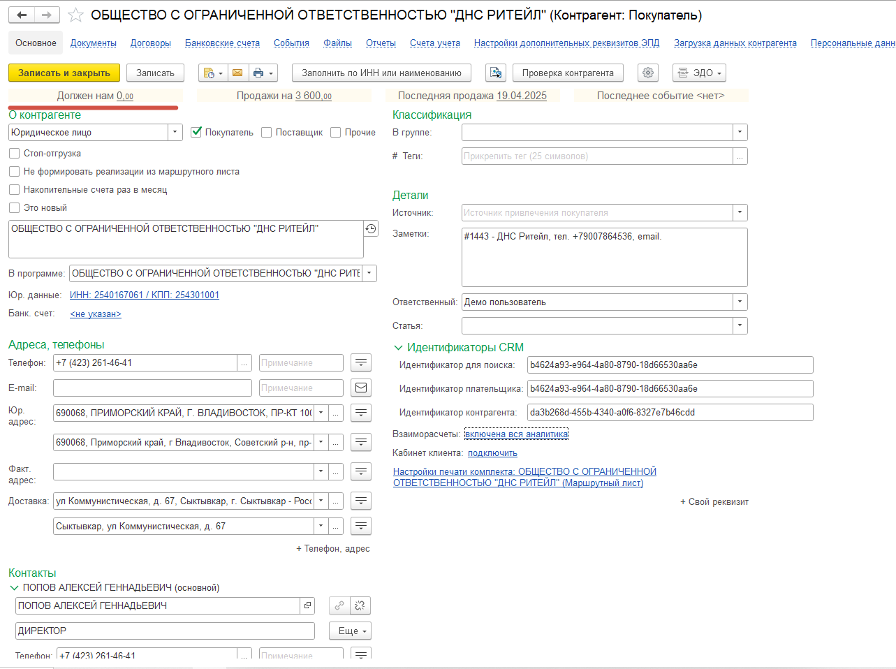Click the envelope icon in the toolbar
This screenshot has height=669, width=896.
(237, 73)
